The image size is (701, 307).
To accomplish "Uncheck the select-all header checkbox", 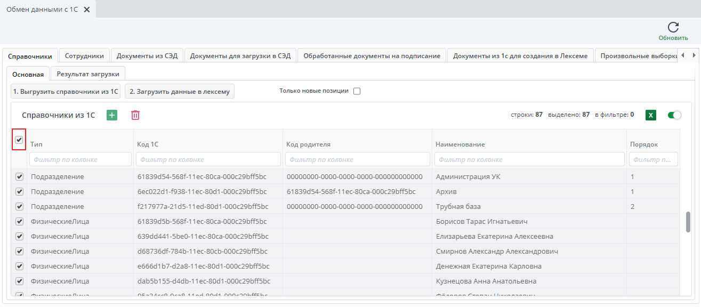I will pos(19,140).
